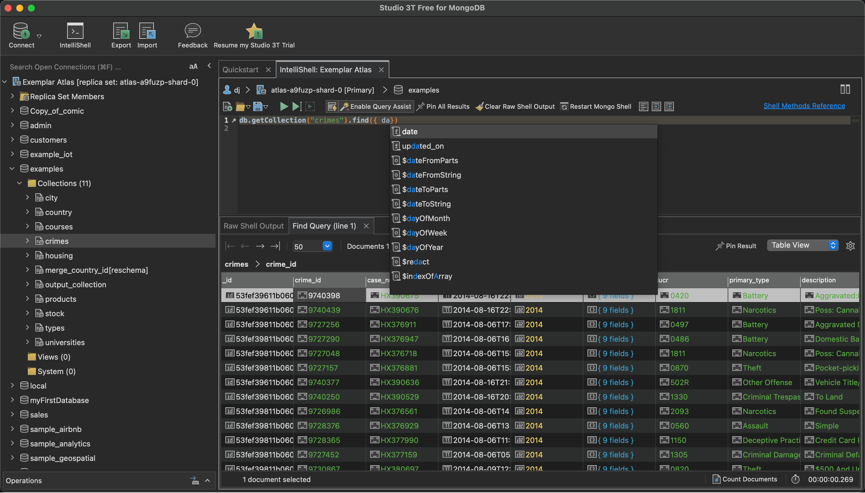Click the Run query play button icon
Image resolution: width=865 pixels, height=493 pixels.
283,106
